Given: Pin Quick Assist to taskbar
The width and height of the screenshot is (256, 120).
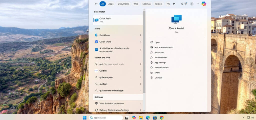Looking at the screenshot, I should [160, 58].
